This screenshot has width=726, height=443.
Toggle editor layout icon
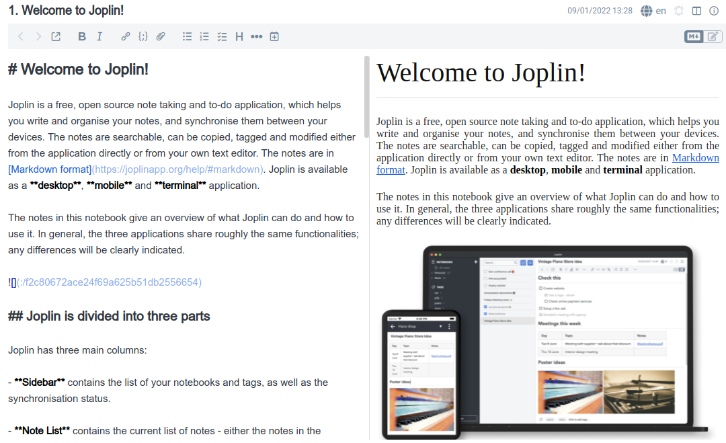(x=696, y=11)
